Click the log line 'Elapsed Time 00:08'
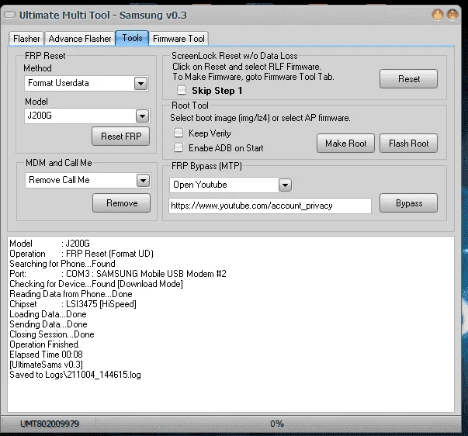Viewport: 468px width, 436px height. click(x=46, y=355)
